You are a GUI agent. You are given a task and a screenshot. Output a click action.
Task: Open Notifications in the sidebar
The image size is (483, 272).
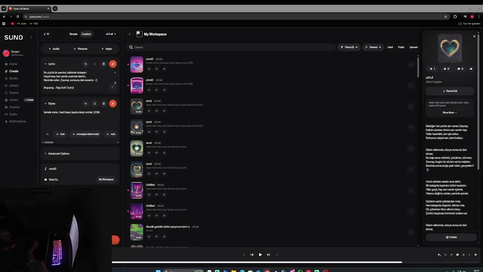(x=17, y=121)
